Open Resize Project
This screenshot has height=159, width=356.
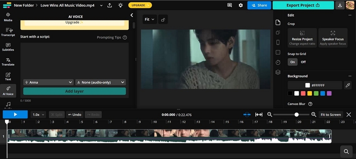pos(302,38)
